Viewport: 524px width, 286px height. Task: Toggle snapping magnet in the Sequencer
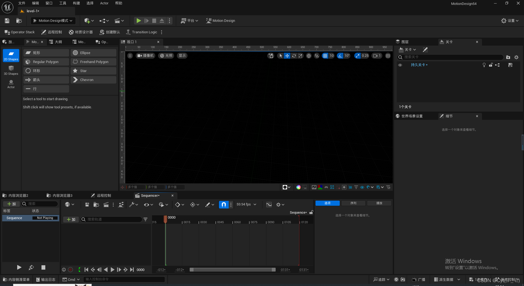point(223,204)
